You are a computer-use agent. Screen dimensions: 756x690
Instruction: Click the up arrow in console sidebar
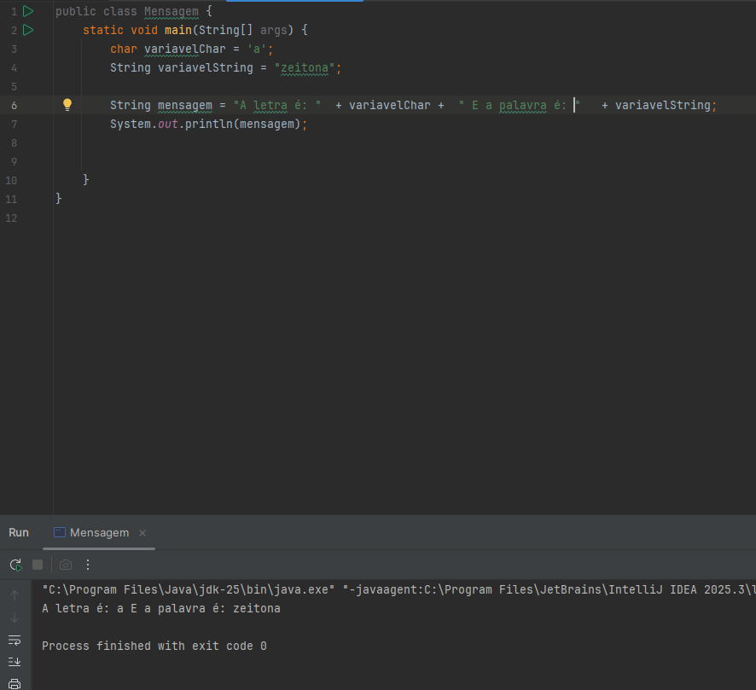tap(15, 595)
